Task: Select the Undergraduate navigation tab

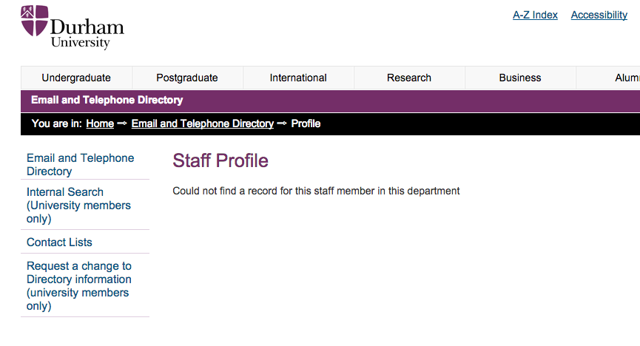Action: click(x=76, y=78)
